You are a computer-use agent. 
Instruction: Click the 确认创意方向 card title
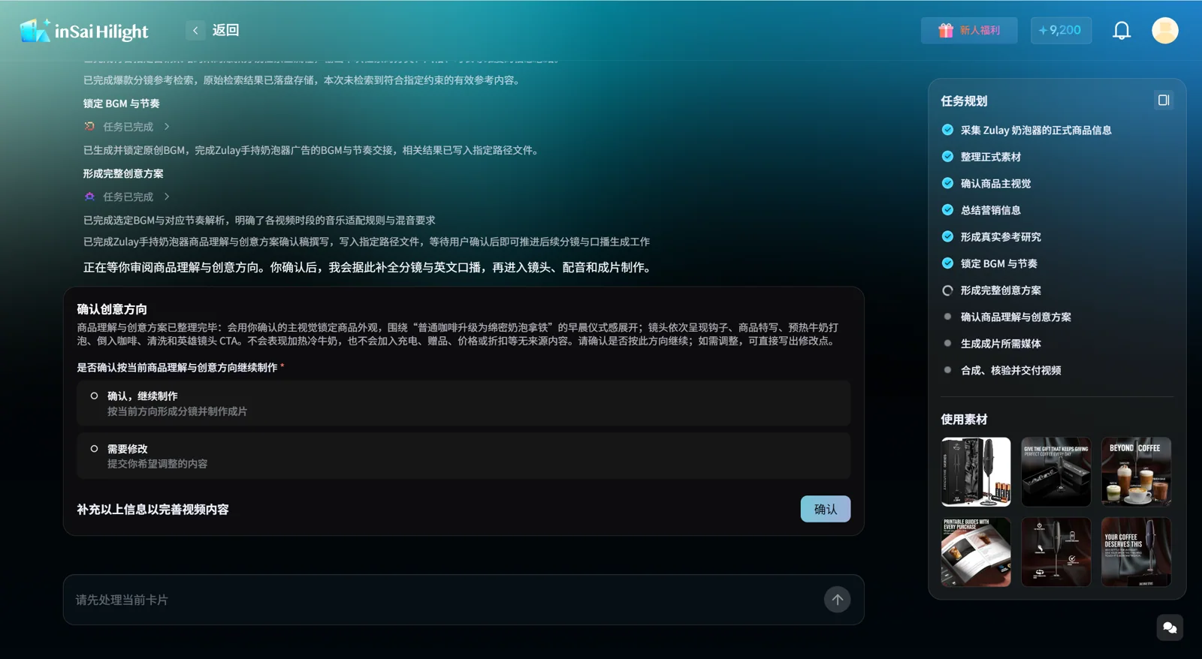[112, 309]
